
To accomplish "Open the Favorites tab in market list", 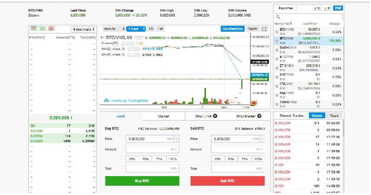I will click(x=286, y=8).
